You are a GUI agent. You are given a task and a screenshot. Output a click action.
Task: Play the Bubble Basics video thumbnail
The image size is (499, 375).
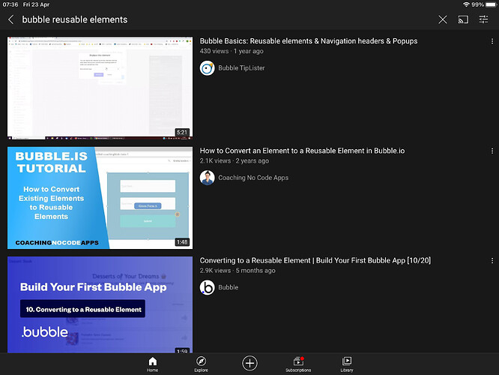pyautogui.click(x=100, y=88)
